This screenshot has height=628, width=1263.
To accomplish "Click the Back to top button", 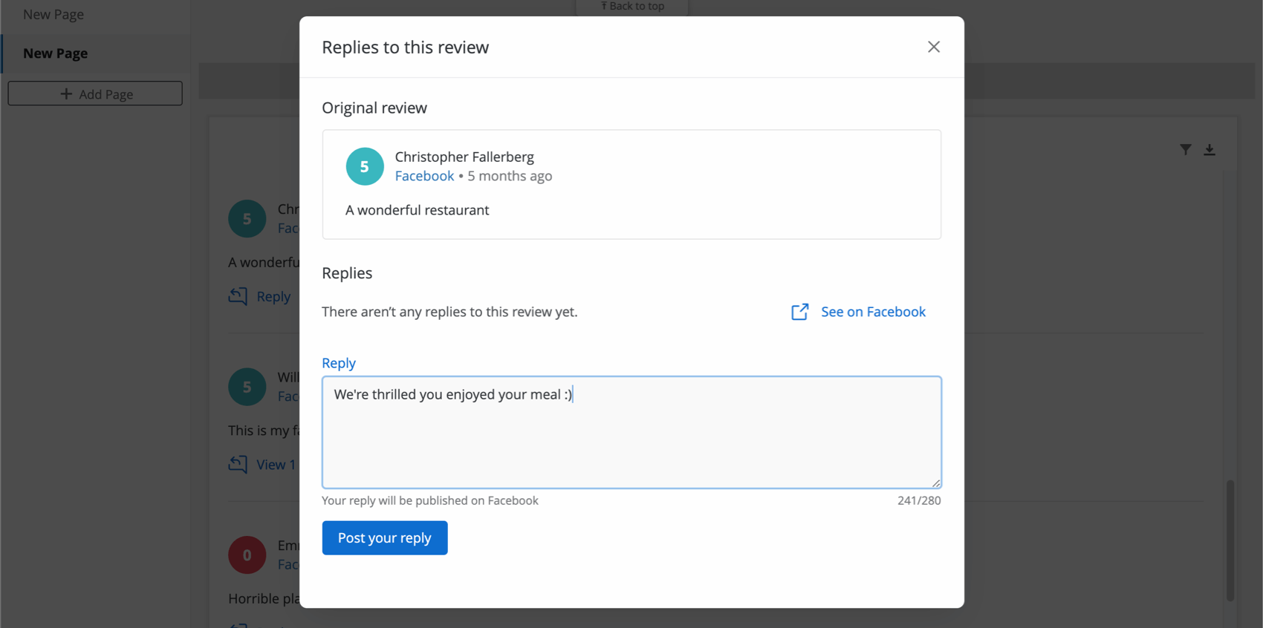I will coord(632,7).
